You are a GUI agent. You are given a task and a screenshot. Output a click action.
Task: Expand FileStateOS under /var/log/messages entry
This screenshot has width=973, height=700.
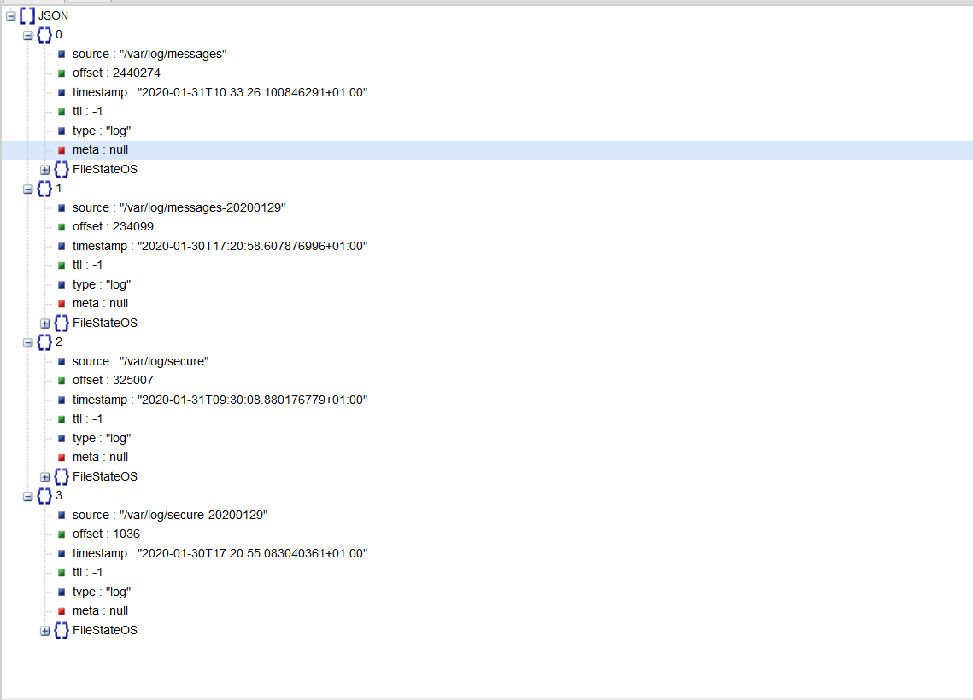(x=45, y=169)
